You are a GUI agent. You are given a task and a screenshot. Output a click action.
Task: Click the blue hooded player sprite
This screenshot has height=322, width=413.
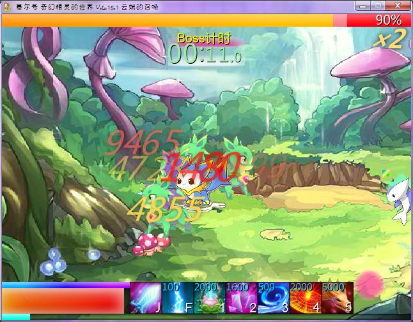coord(195,181)
